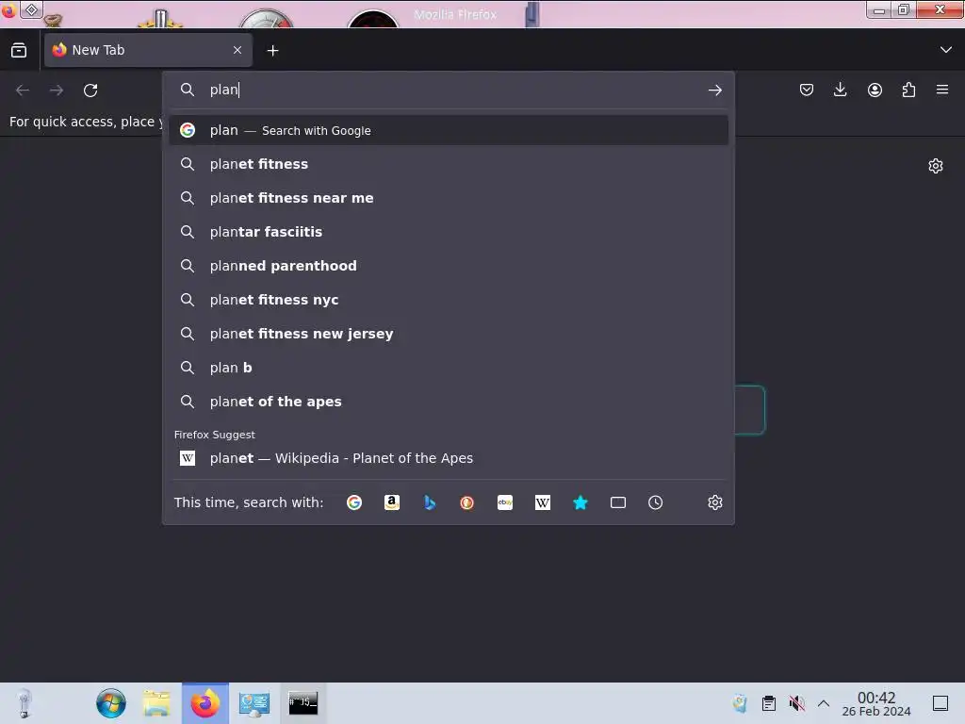The height and width of the screenshot is (724, 965).
Task: Open Firefox View icon beside tabs
Action: pyautogui.click(x=19, y=50)
